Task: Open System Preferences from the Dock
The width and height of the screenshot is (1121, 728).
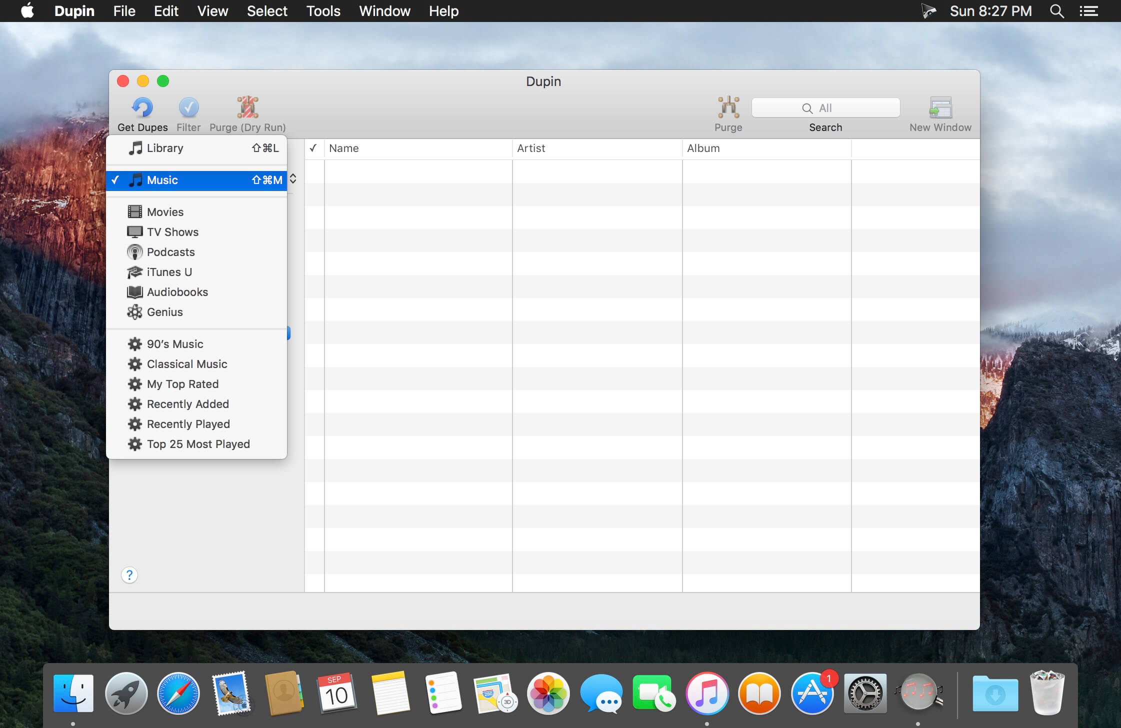Action: click(865, 693)
